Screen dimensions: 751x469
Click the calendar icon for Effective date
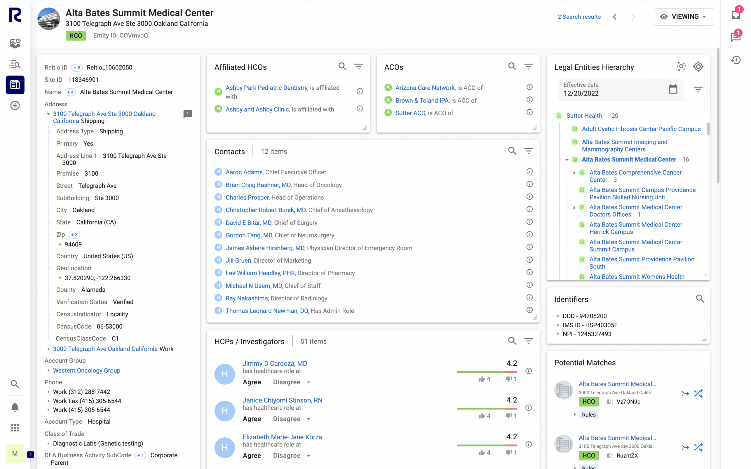pos(672,89)
